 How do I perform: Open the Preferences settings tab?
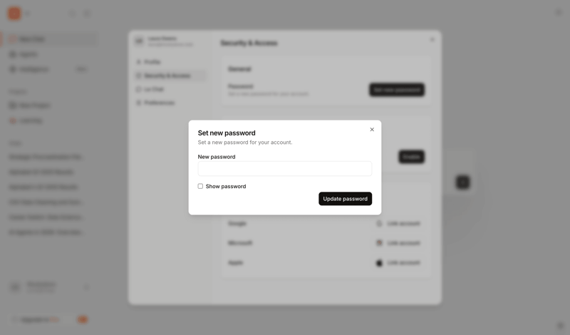(159, 103)
